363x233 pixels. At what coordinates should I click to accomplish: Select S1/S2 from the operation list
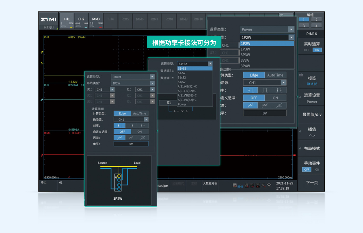click(181, 82)
